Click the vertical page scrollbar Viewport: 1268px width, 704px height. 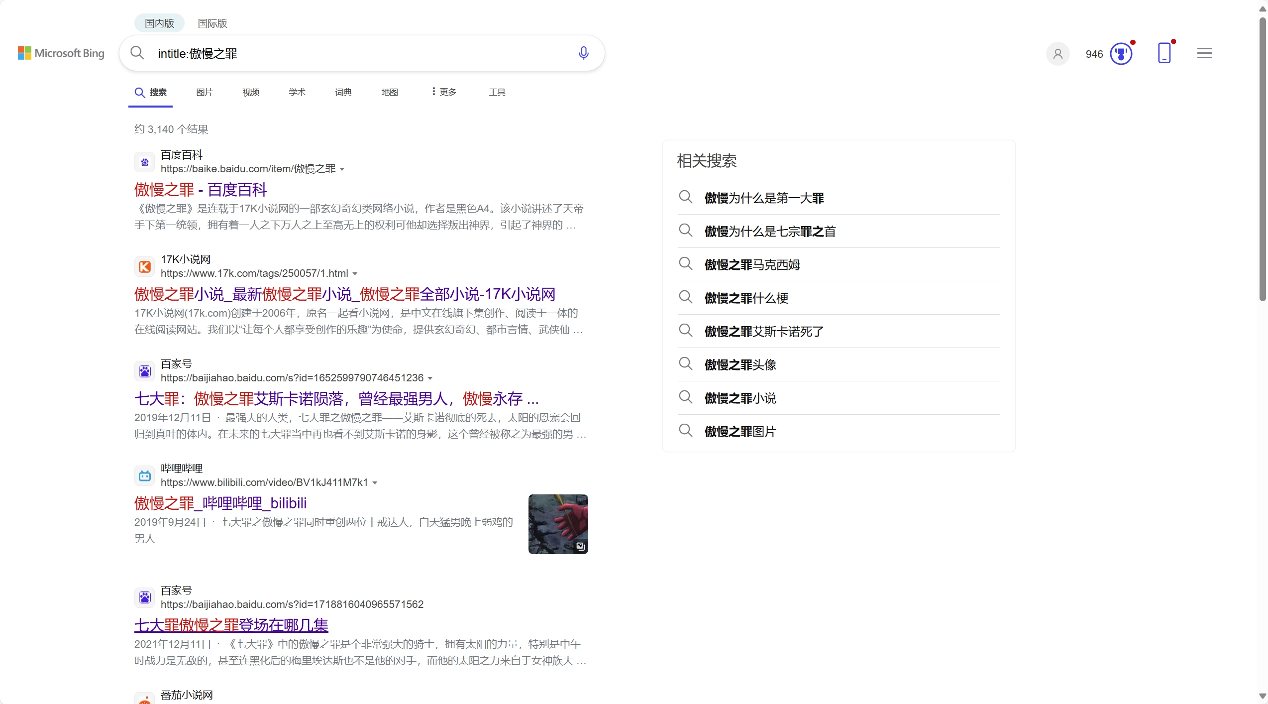(1262, 159)
